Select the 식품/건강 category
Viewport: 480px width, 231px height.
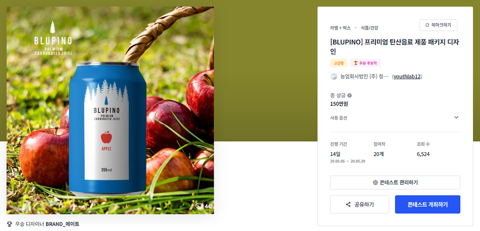(x=369, y=28)
